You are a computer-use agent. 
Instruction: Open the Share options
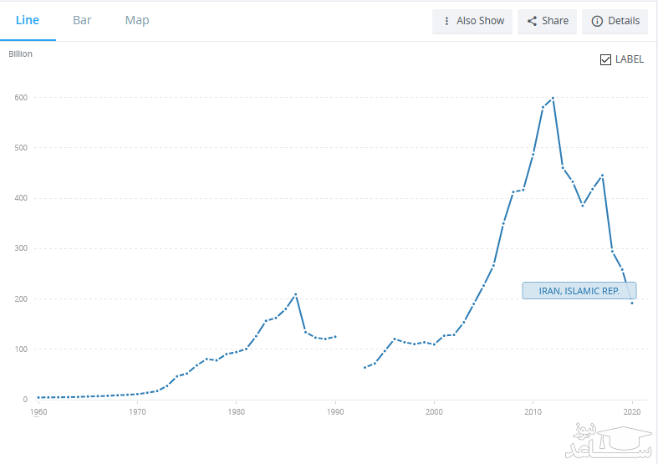point(547,21)
